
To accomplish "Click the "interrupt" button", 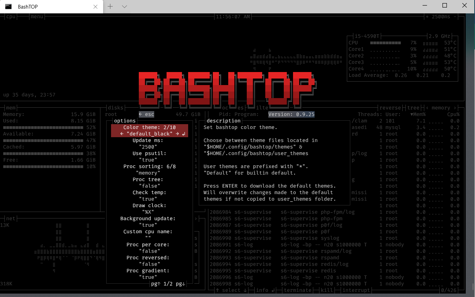I will pos(356,290).
